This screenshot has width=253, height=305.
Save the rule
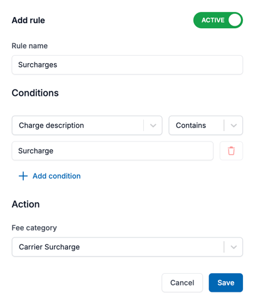226,282
